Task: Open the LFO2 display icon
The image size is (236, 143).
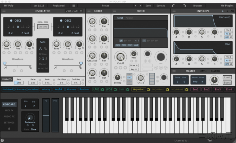Action: point(115,90)
